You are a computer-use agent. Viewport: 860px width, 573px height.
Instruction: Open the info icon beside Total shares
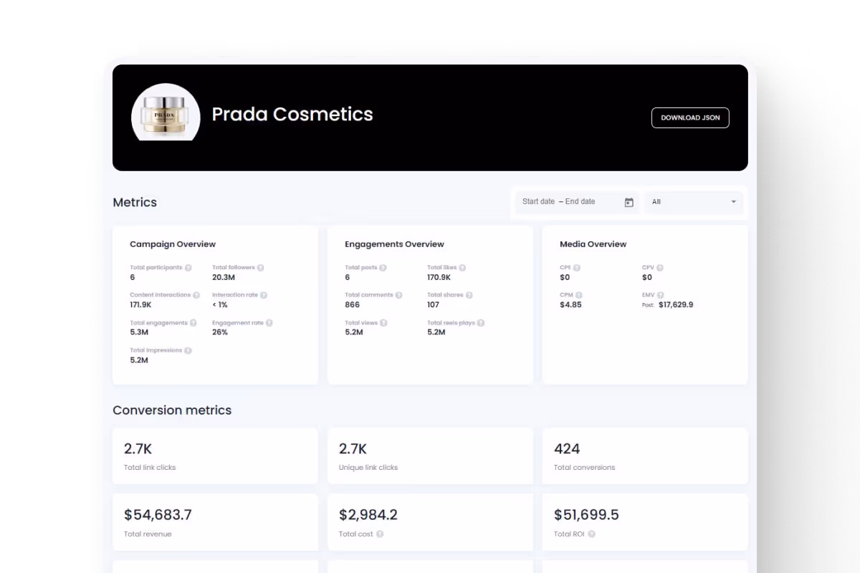click(x=469, y=295)
